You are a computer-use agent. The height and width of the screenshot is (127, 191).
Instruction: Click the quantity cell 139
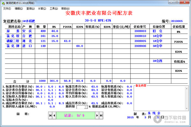pos(43,46)
